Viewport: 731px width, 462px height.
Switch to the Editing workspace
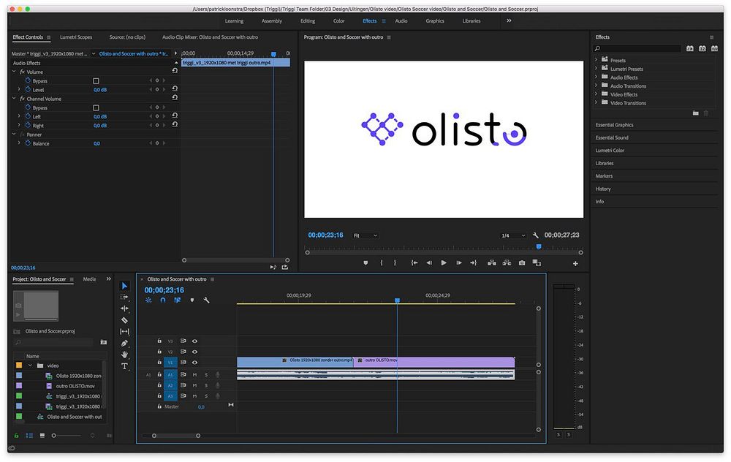(307, 21)
